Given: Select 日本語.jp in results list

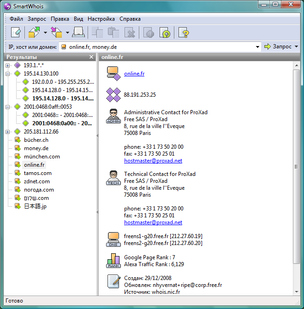Looking at the screenshot, I should tap(36, 206).
